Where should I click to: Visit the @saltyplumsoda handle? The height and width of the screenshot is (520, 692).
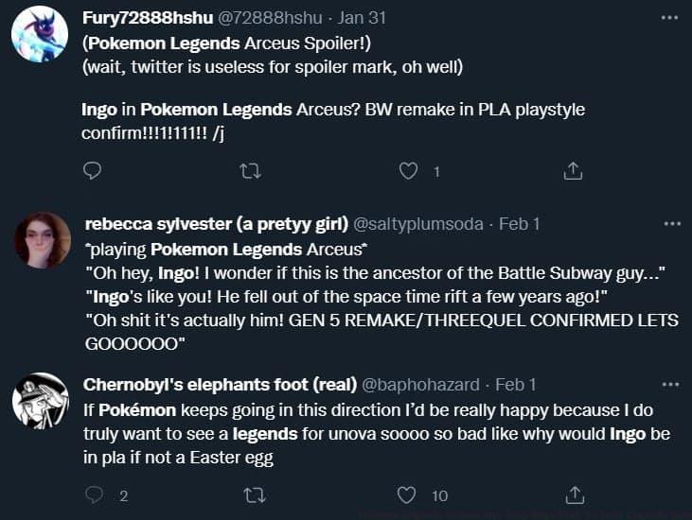point(418,224)
